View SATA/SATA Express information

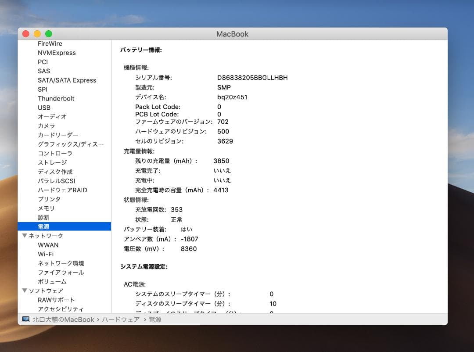(67, 80)
